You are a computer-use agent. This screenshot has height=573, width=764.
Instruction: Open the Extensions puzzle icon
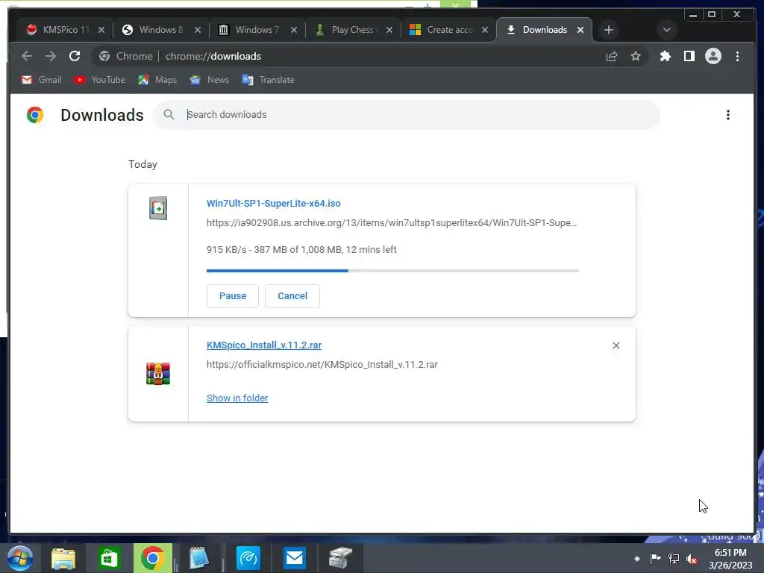tap(665, 56)
